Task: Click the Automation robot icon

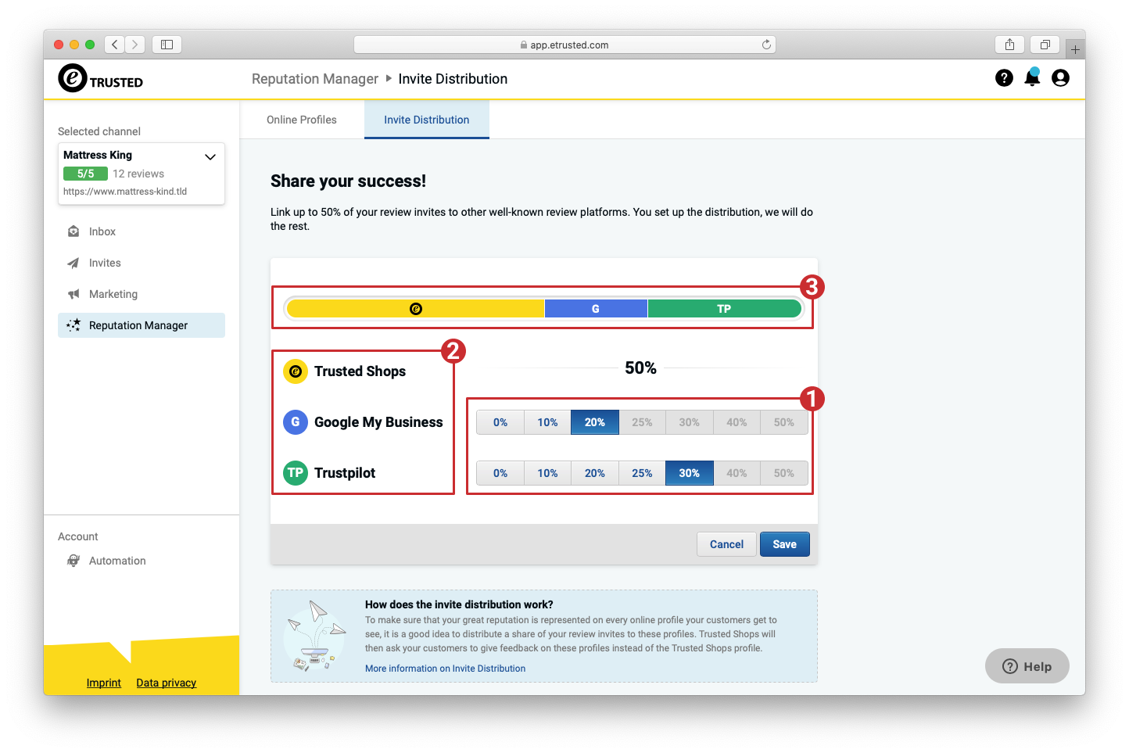Action: [73, 561]
